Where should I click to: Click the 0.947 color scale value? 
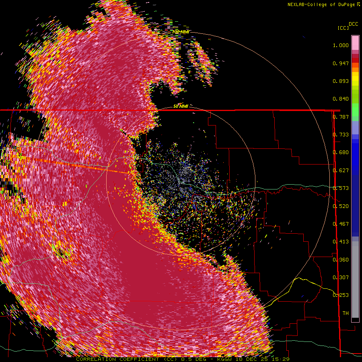pyautogui.click(x=341, y=63)
